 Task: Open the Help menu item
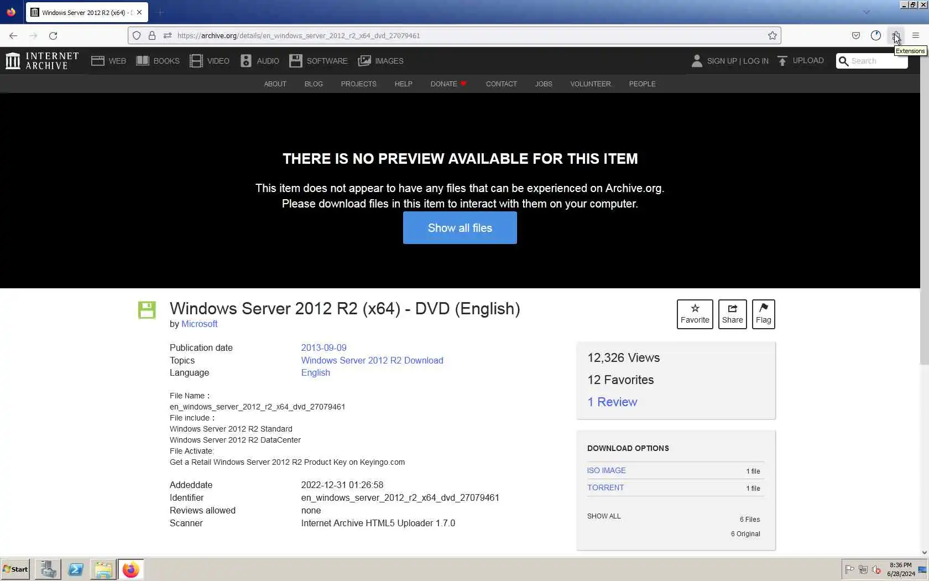point(403,84)
